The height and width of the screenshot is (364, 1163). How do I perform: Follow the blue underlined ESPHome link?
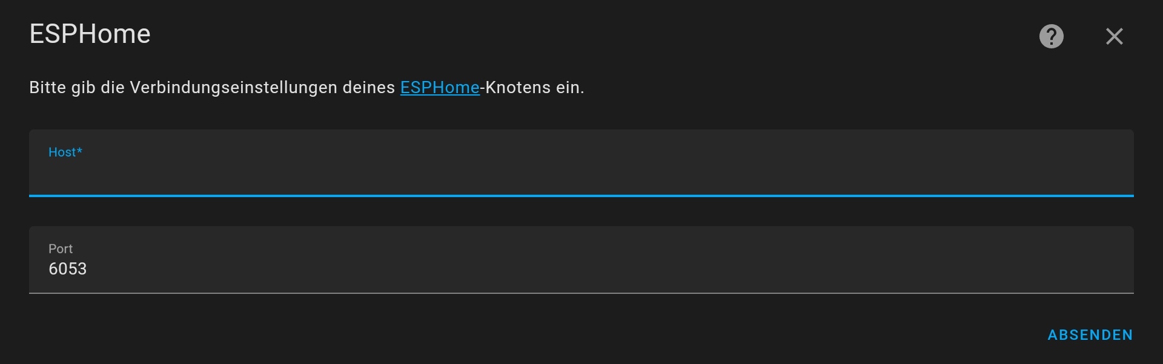tap(440, 88)
